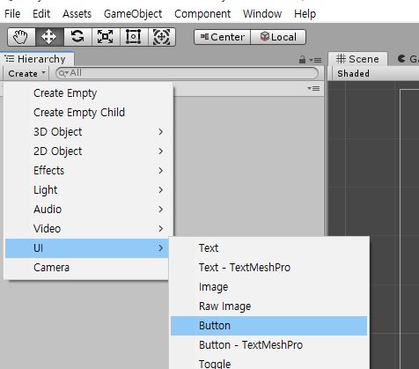Open the scene row options menu icon

click(313, 88)
